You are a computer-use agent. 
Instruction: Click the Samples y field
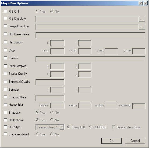(85, 90)
